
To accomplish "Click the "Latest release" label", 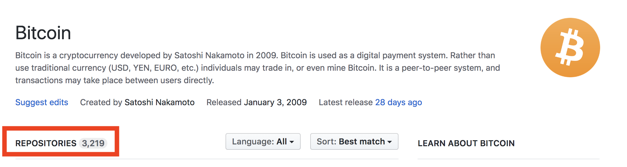I will tap(345, 102).
